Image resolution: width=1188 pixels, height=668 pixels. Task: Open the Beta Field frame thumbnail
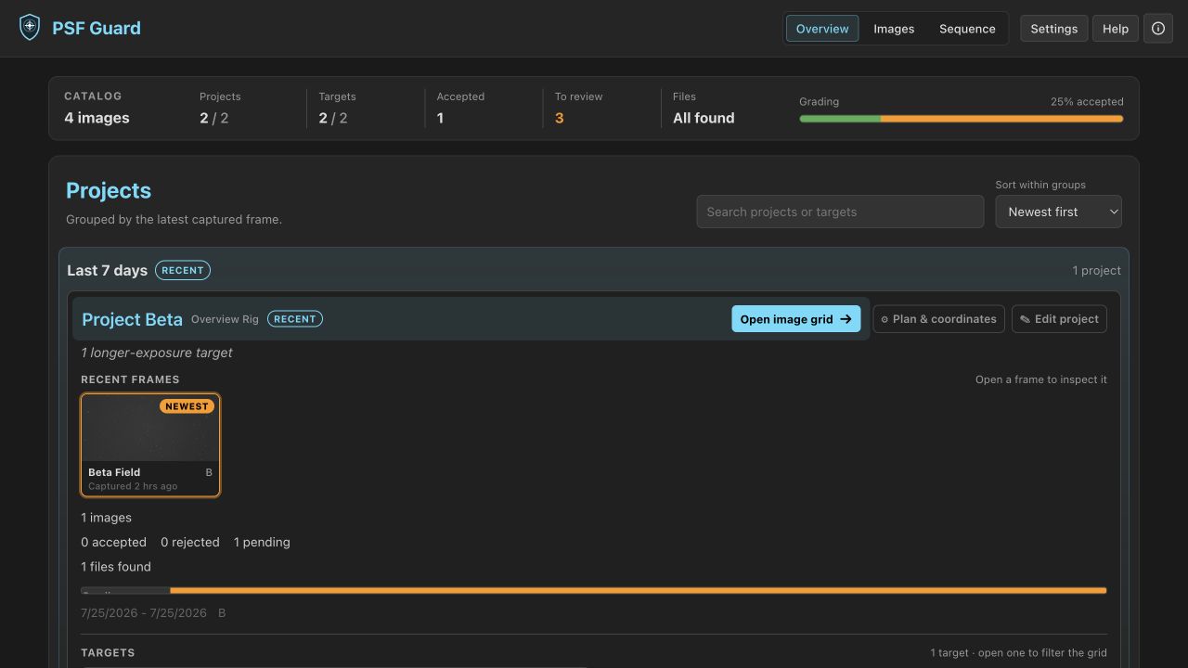click(x=150, y=445)
